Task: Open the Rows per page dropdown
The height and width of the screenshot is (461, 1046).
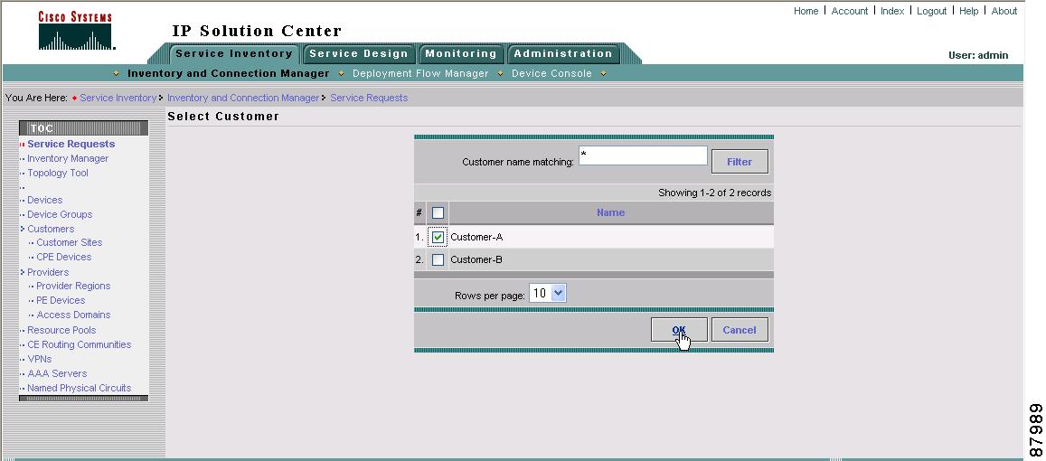Action: 548,293
